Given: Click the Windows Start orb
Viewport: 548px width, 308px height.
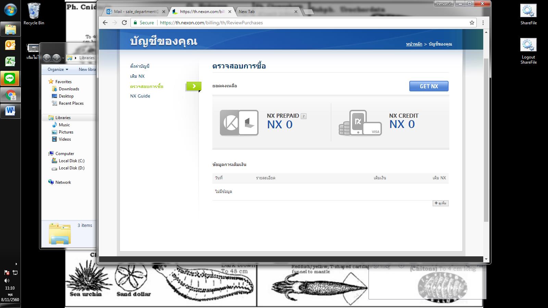Looking at the screenshot, I should [10, 10].
